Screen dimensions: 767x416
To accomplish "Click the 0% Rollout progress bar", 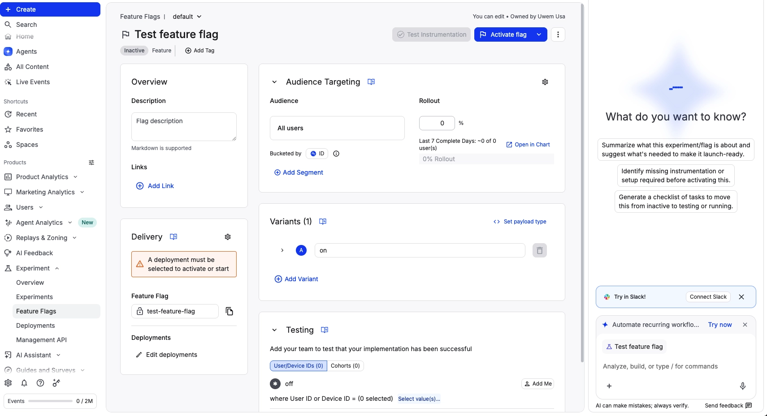I will [486, 159].
